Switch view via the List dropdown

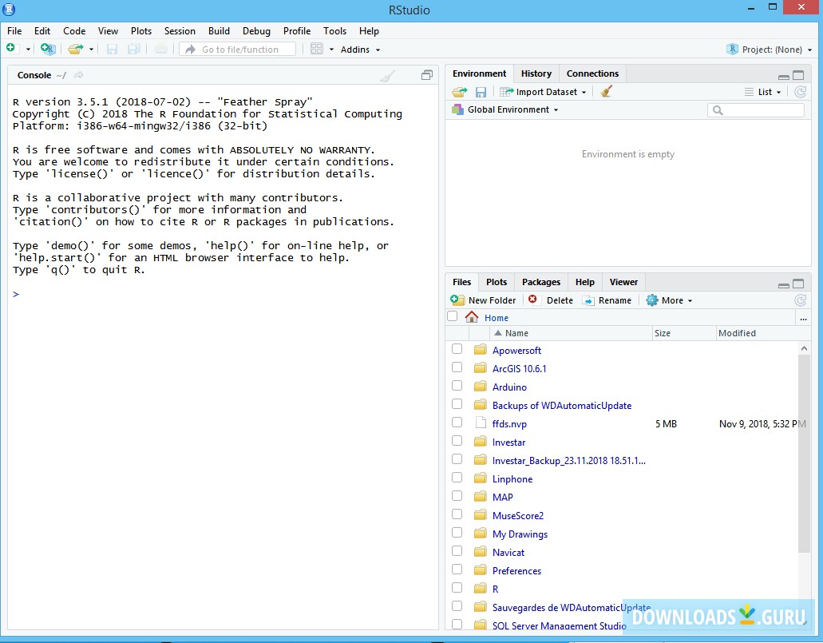(x=763, y=92)
